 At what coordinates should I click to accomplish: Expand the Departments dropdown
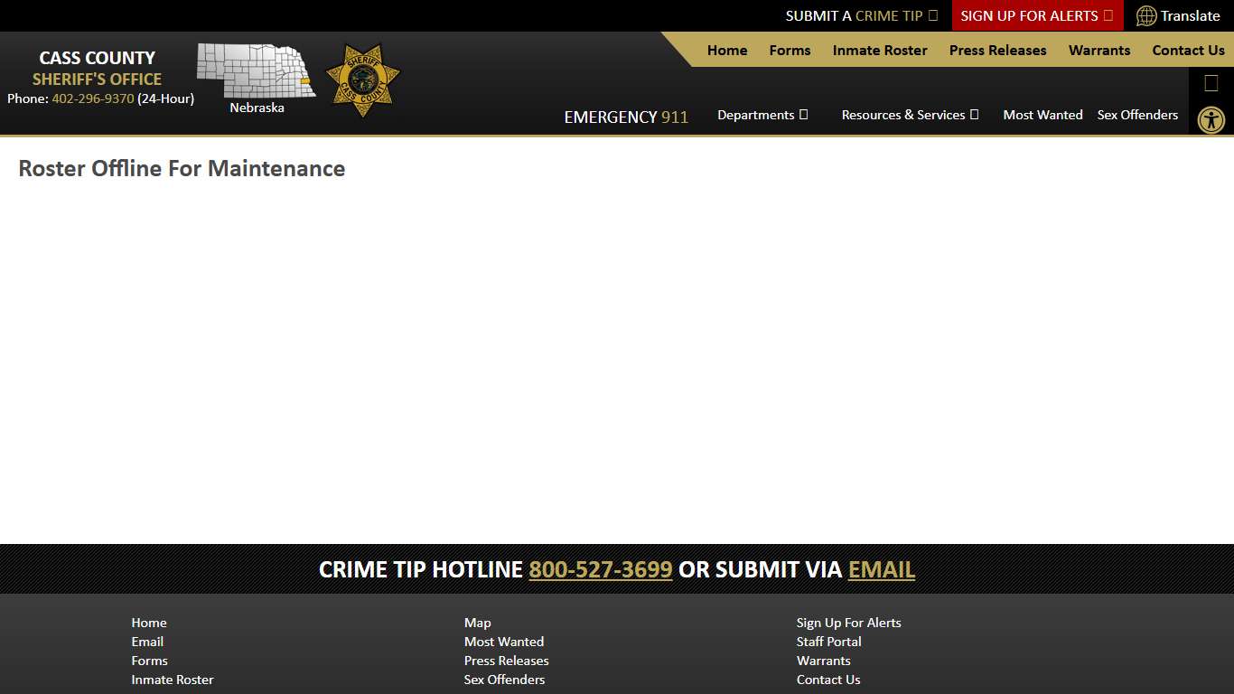(x=762, y=115)
